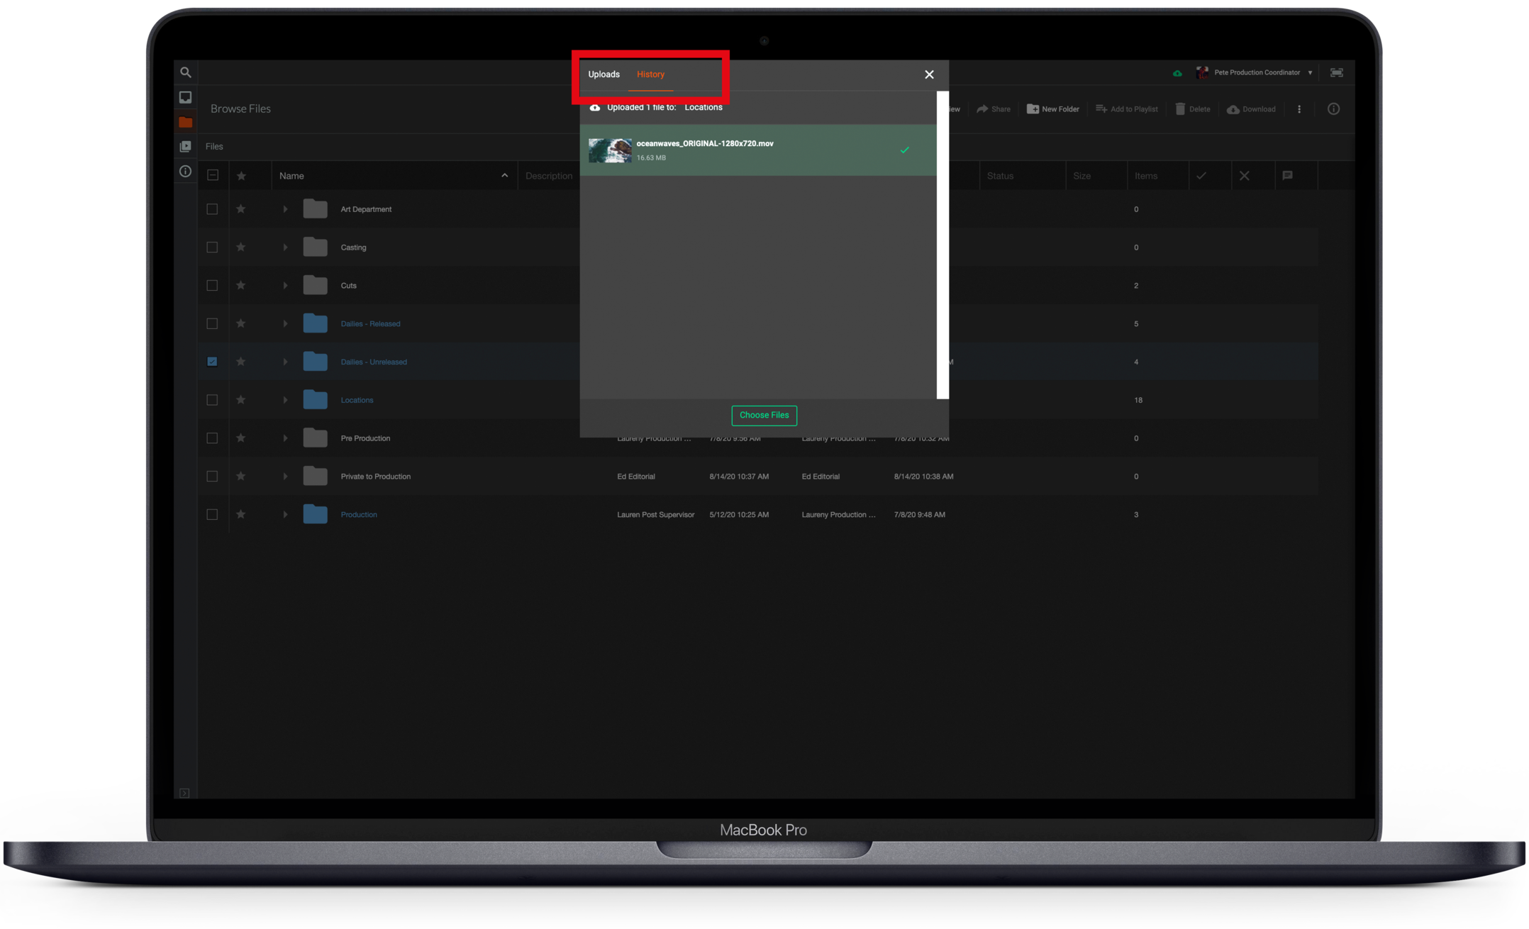Viewport: 1529px width, 929px height.
Task: Open the inbox sidebar icon
Action: click(185, 97)
